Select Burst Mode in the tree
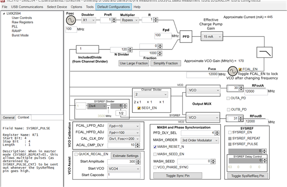 (20, 35)
